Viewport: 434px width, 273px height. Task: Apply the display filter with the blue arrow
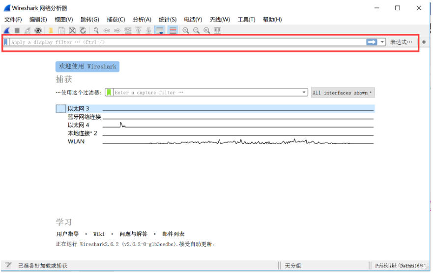click(372, 42)
